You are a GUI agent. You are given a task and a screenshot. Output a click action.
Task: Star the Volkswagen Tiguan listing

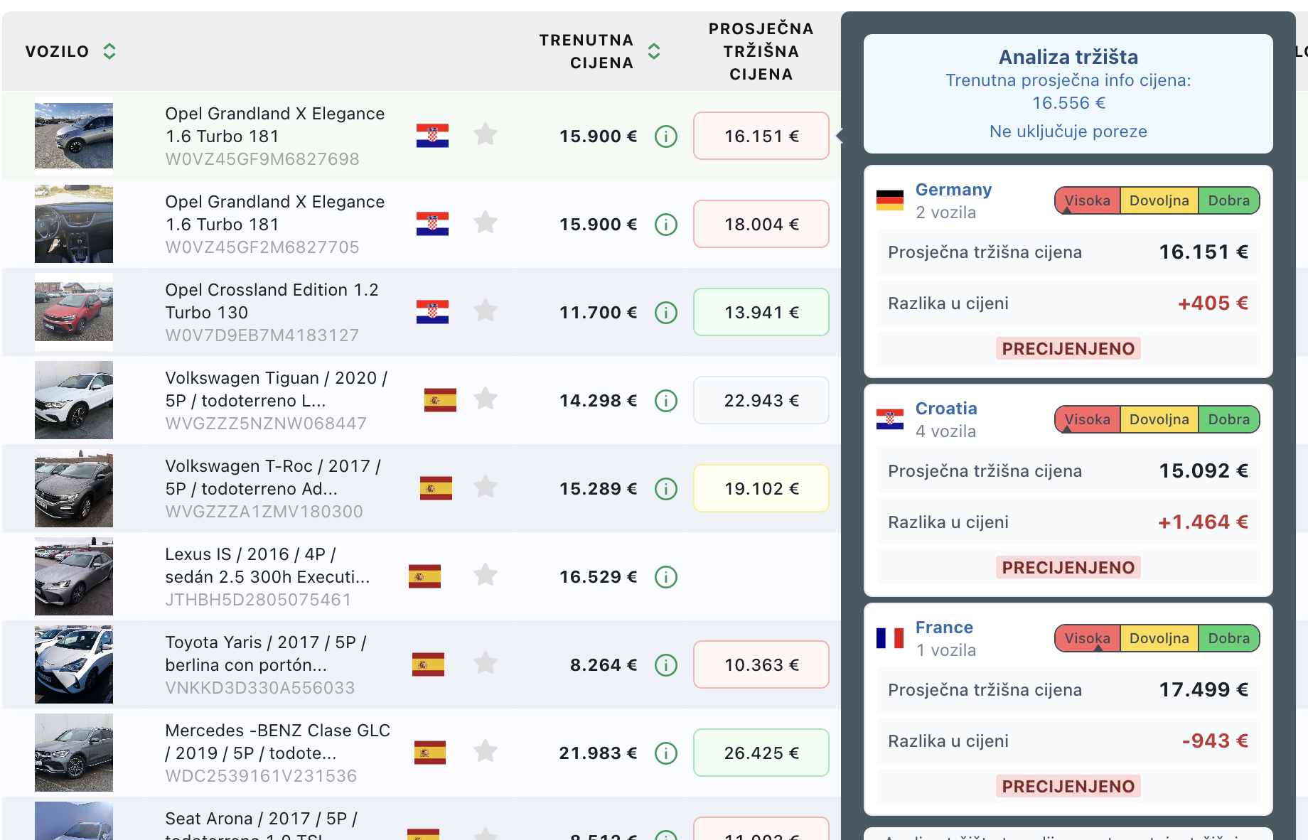[x=486, y=399]
